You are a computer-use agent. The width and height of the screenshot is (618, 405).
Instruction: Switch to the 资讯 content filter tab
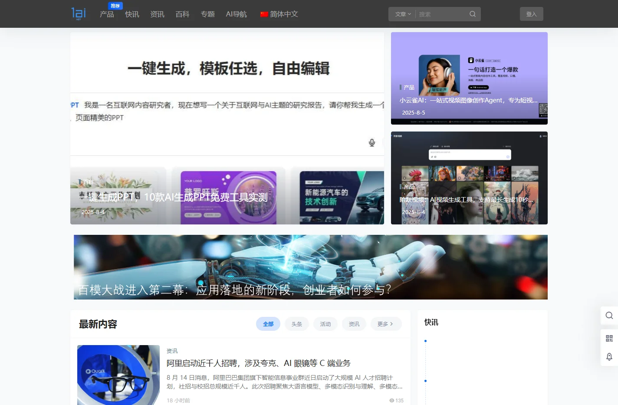pyautogui.click(x=354, y=324)
